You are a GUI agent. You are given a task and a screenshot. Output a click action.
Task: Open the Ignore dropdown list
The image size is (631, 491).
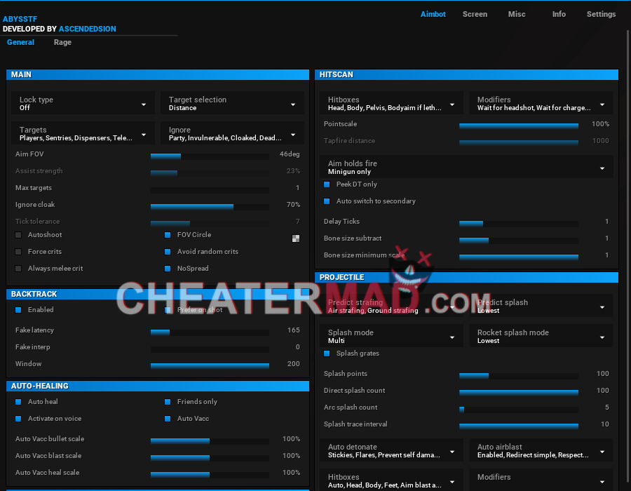pyautogui.click(x=232, y=133)
